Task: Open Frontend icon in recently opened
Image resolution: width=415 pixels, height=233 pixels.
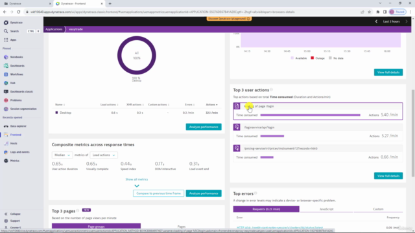Action: [6, 135]
